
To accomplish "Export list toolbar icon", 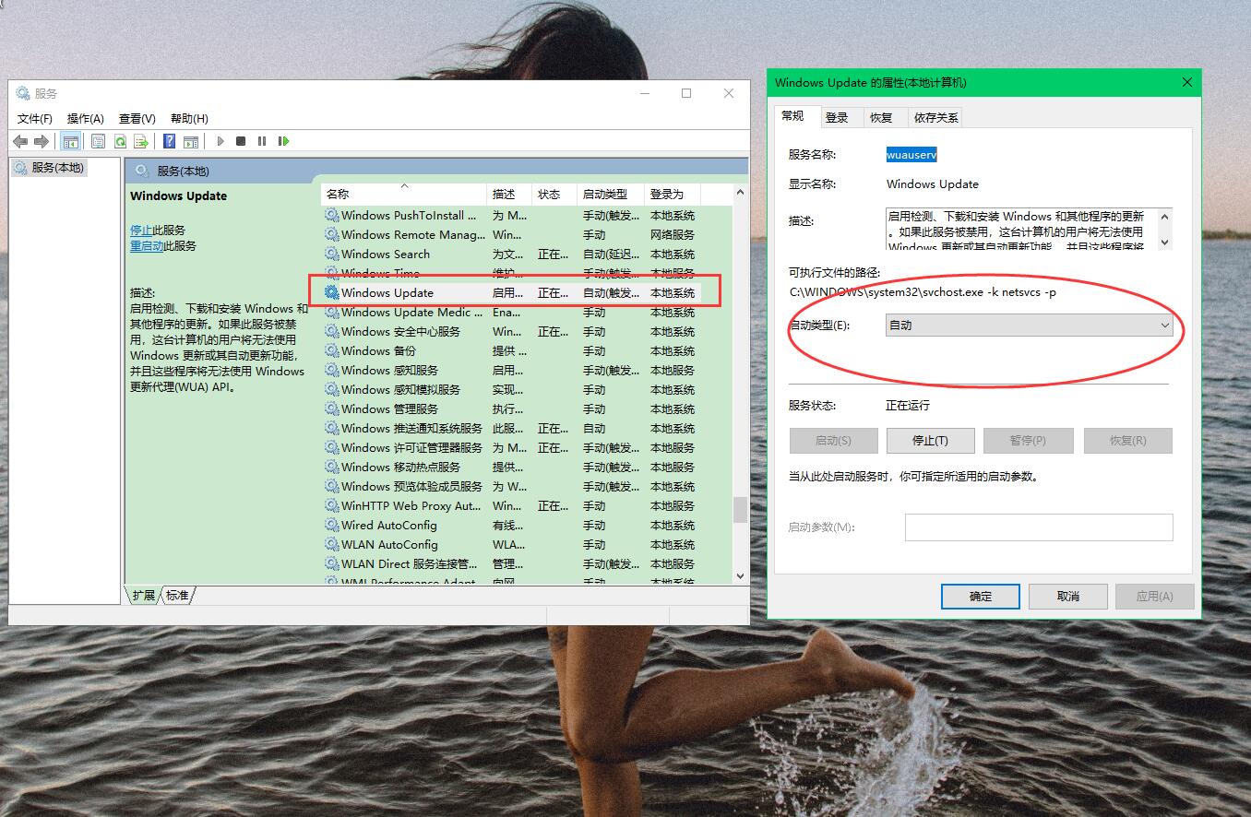I will (x=141, y=141).
